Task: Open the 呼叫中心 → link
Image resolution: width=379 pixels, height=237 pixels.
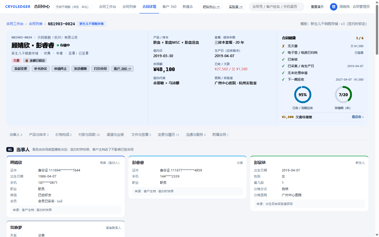Action: click(x=211, y=7)
